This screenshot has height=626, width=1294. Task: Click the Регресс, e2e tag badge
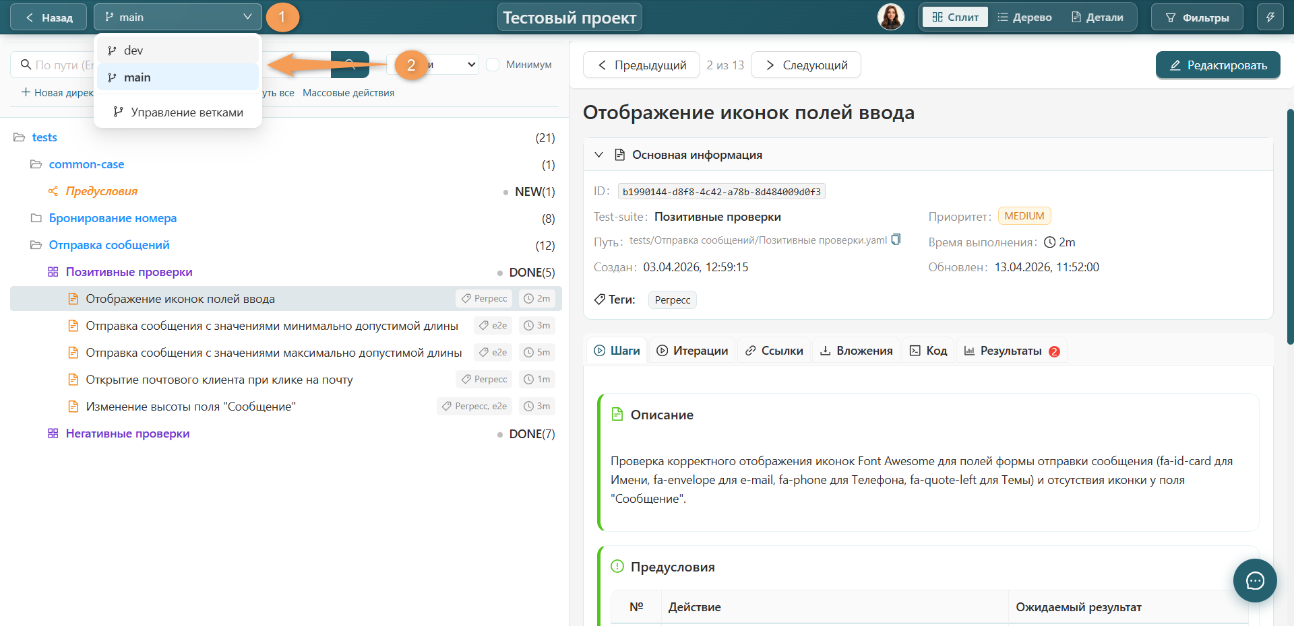tap(474, 406)
